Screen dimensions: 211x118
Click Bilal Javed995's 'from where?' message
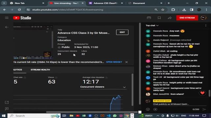(177, 94)
